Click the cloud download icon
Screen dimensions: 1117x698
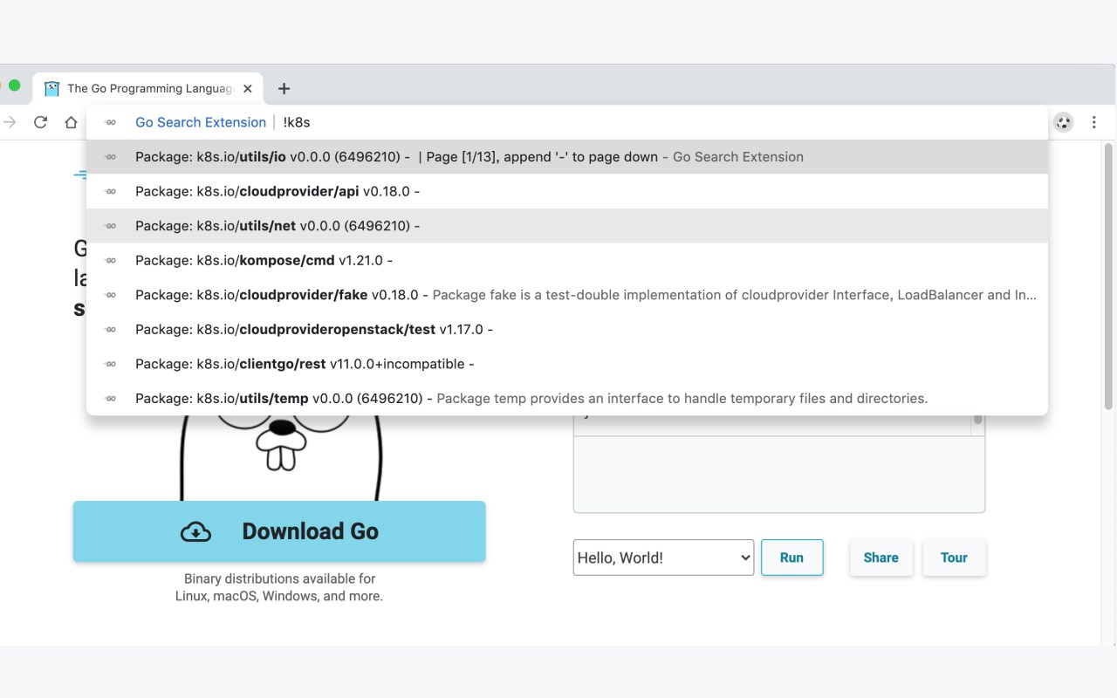(195, 531)
